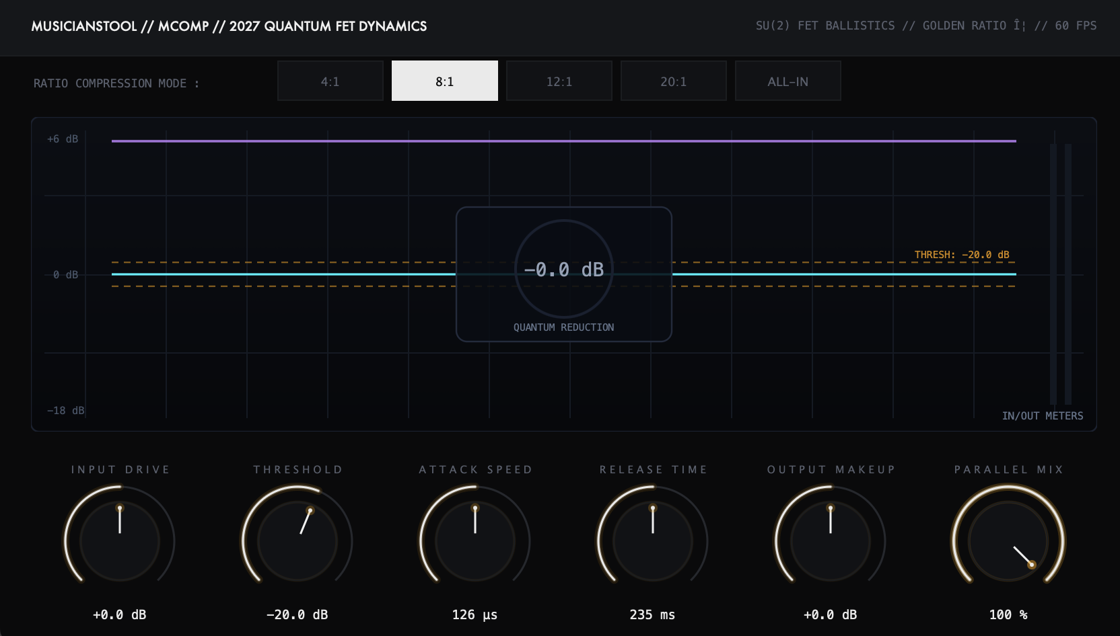Select the 4:1 ratio mode
This screenshot has height=636, width=1120.
pos(330,81)
